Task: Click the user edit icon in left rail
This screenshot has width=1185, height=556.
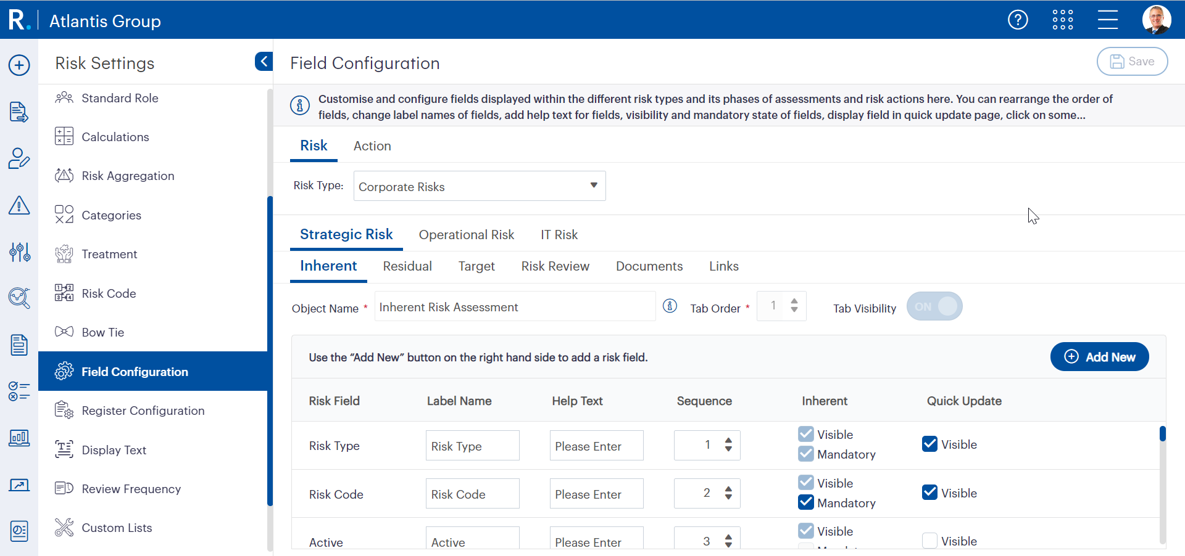Action: [x=19, y=158]
